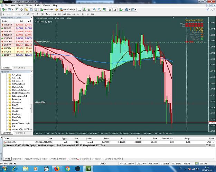This screenshot has height=172, width=216.
Task: Open search magnifier in toolbar
Action: (x=208, y=10)
